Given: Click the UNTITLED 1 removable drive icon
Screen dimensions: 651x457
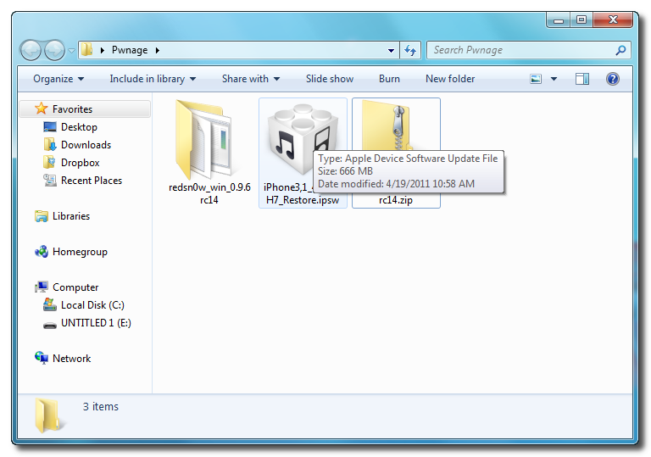Looking at the screenshot, I should (x=50, y=326).
